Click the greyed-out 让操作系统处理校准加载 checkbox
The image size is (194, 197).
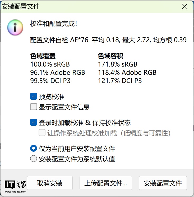click(42, 133)
